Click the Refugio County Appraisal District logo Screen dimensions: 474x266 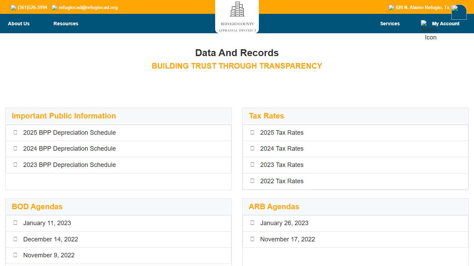click(x=237, y=16)
